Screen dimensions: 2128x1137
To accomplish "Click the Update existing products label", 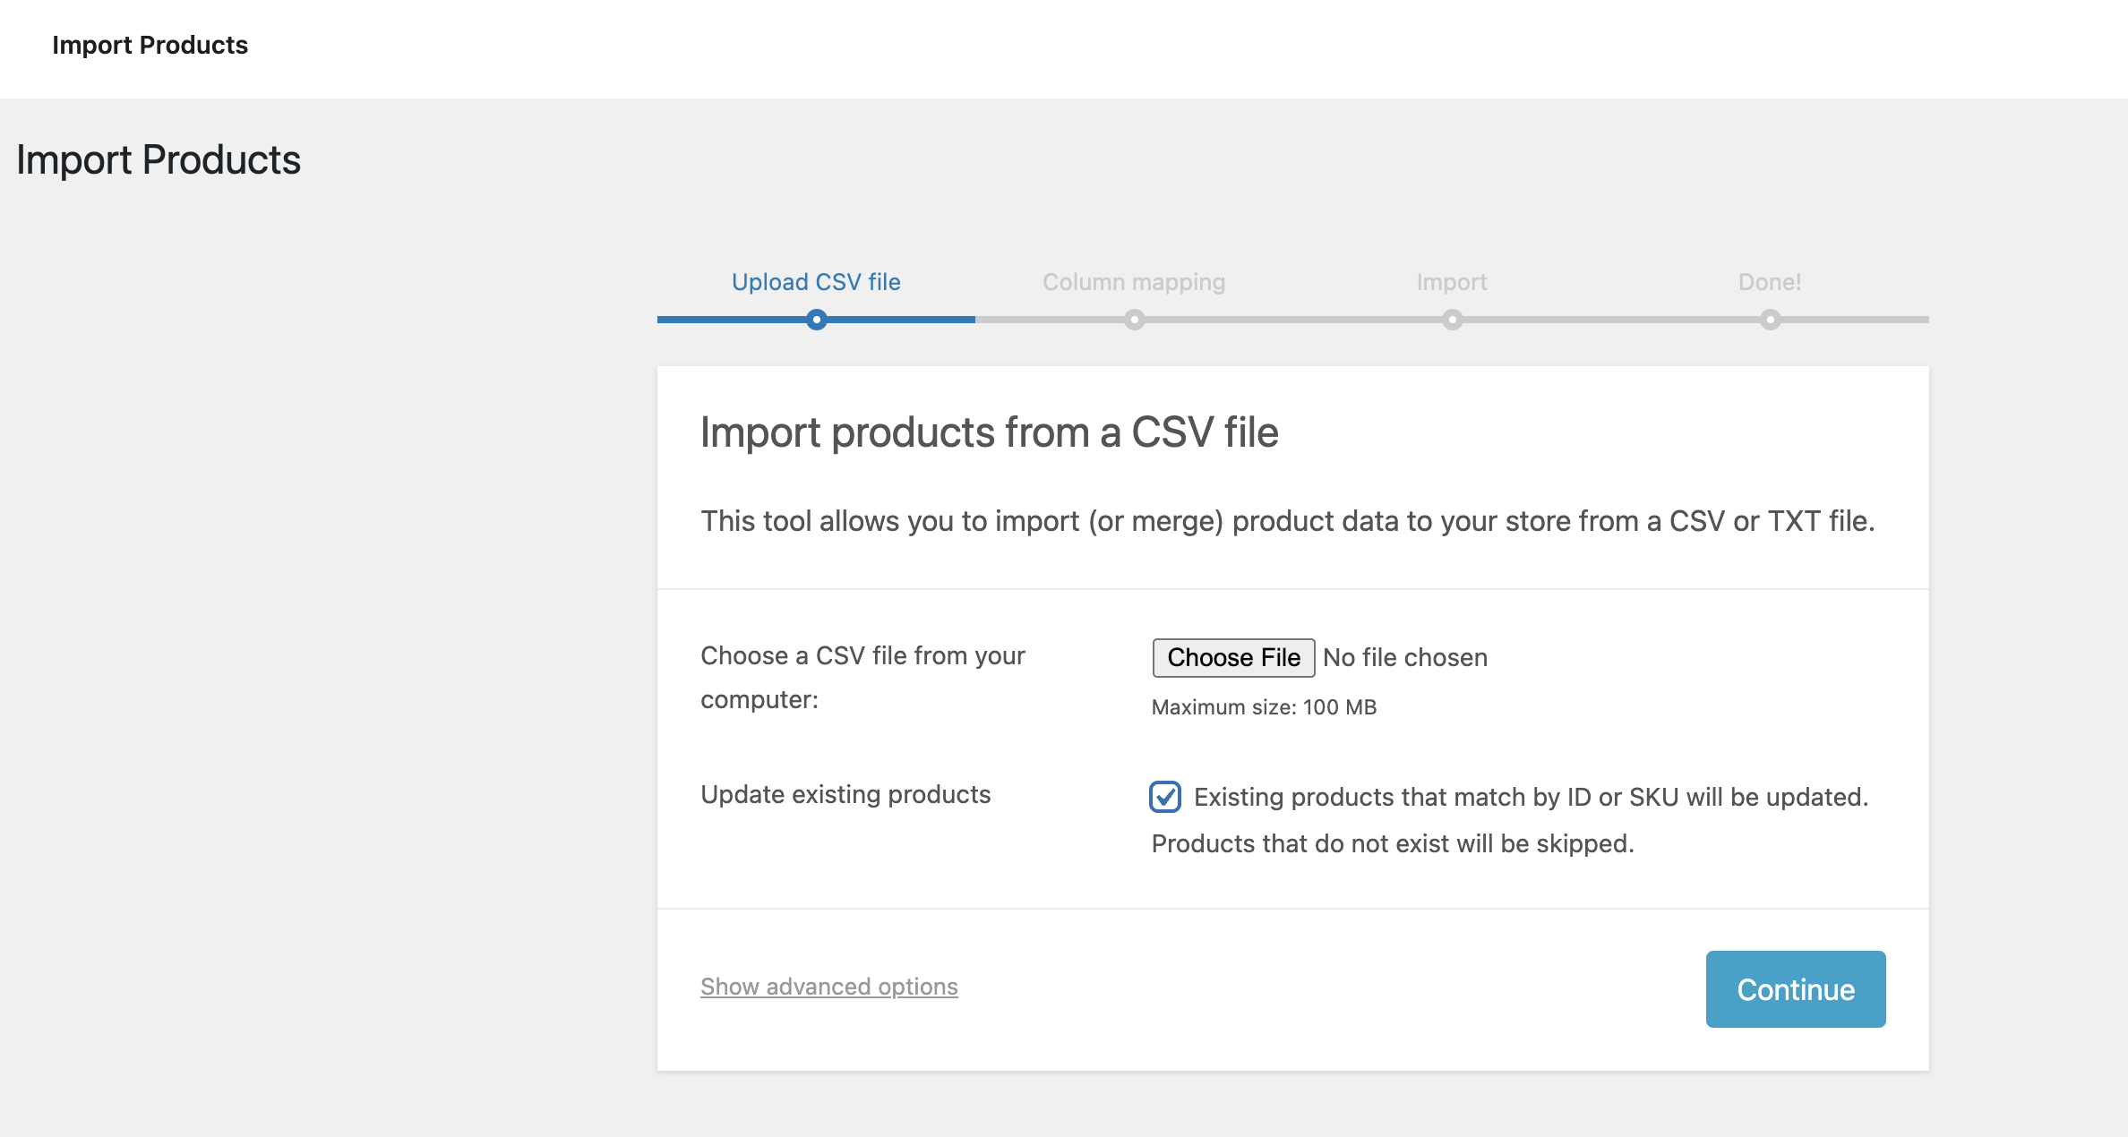I will [845, 795].
